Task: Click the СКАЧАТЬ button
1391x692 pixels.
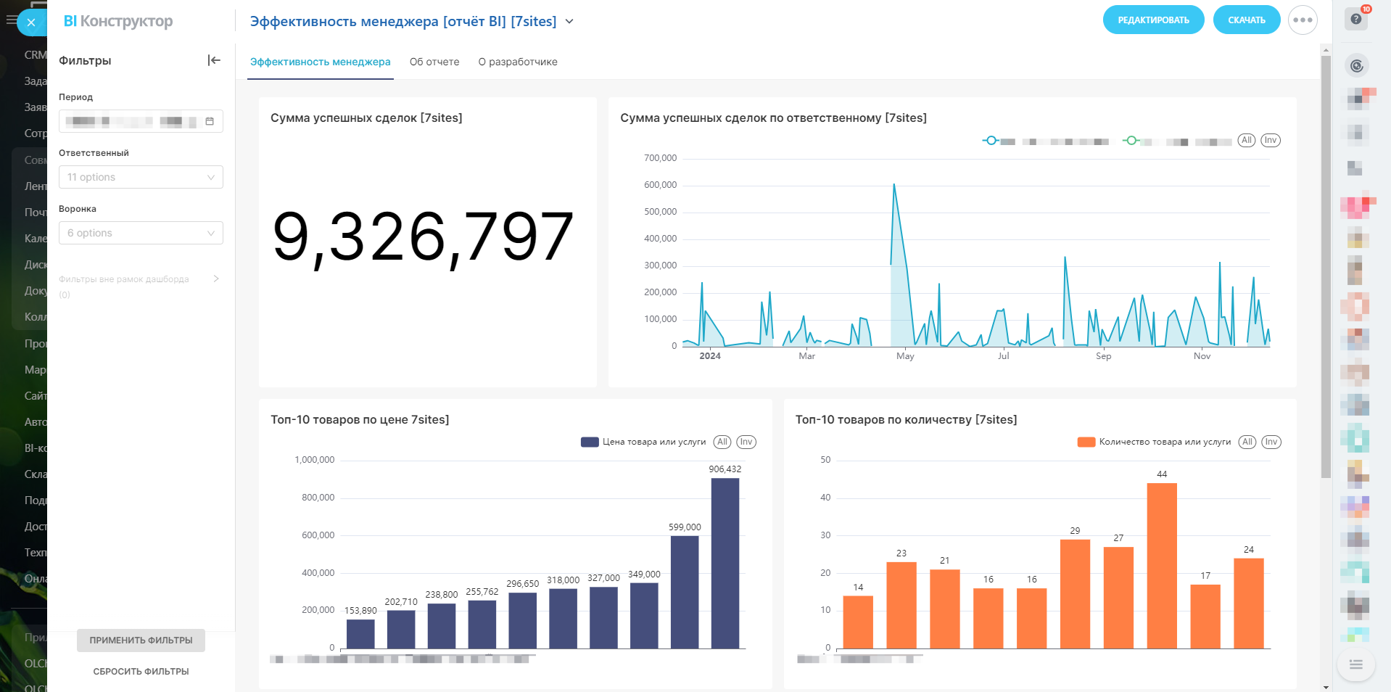Action: (1246, 20)
